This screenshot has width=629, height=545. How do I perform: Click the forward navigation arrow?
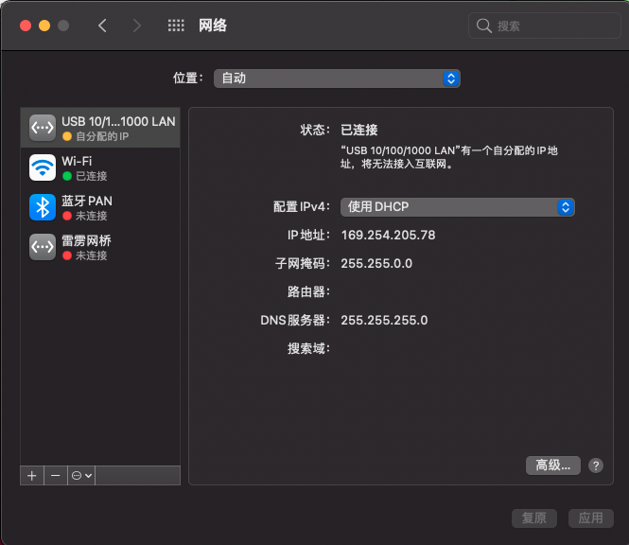[x=137, y=26]
